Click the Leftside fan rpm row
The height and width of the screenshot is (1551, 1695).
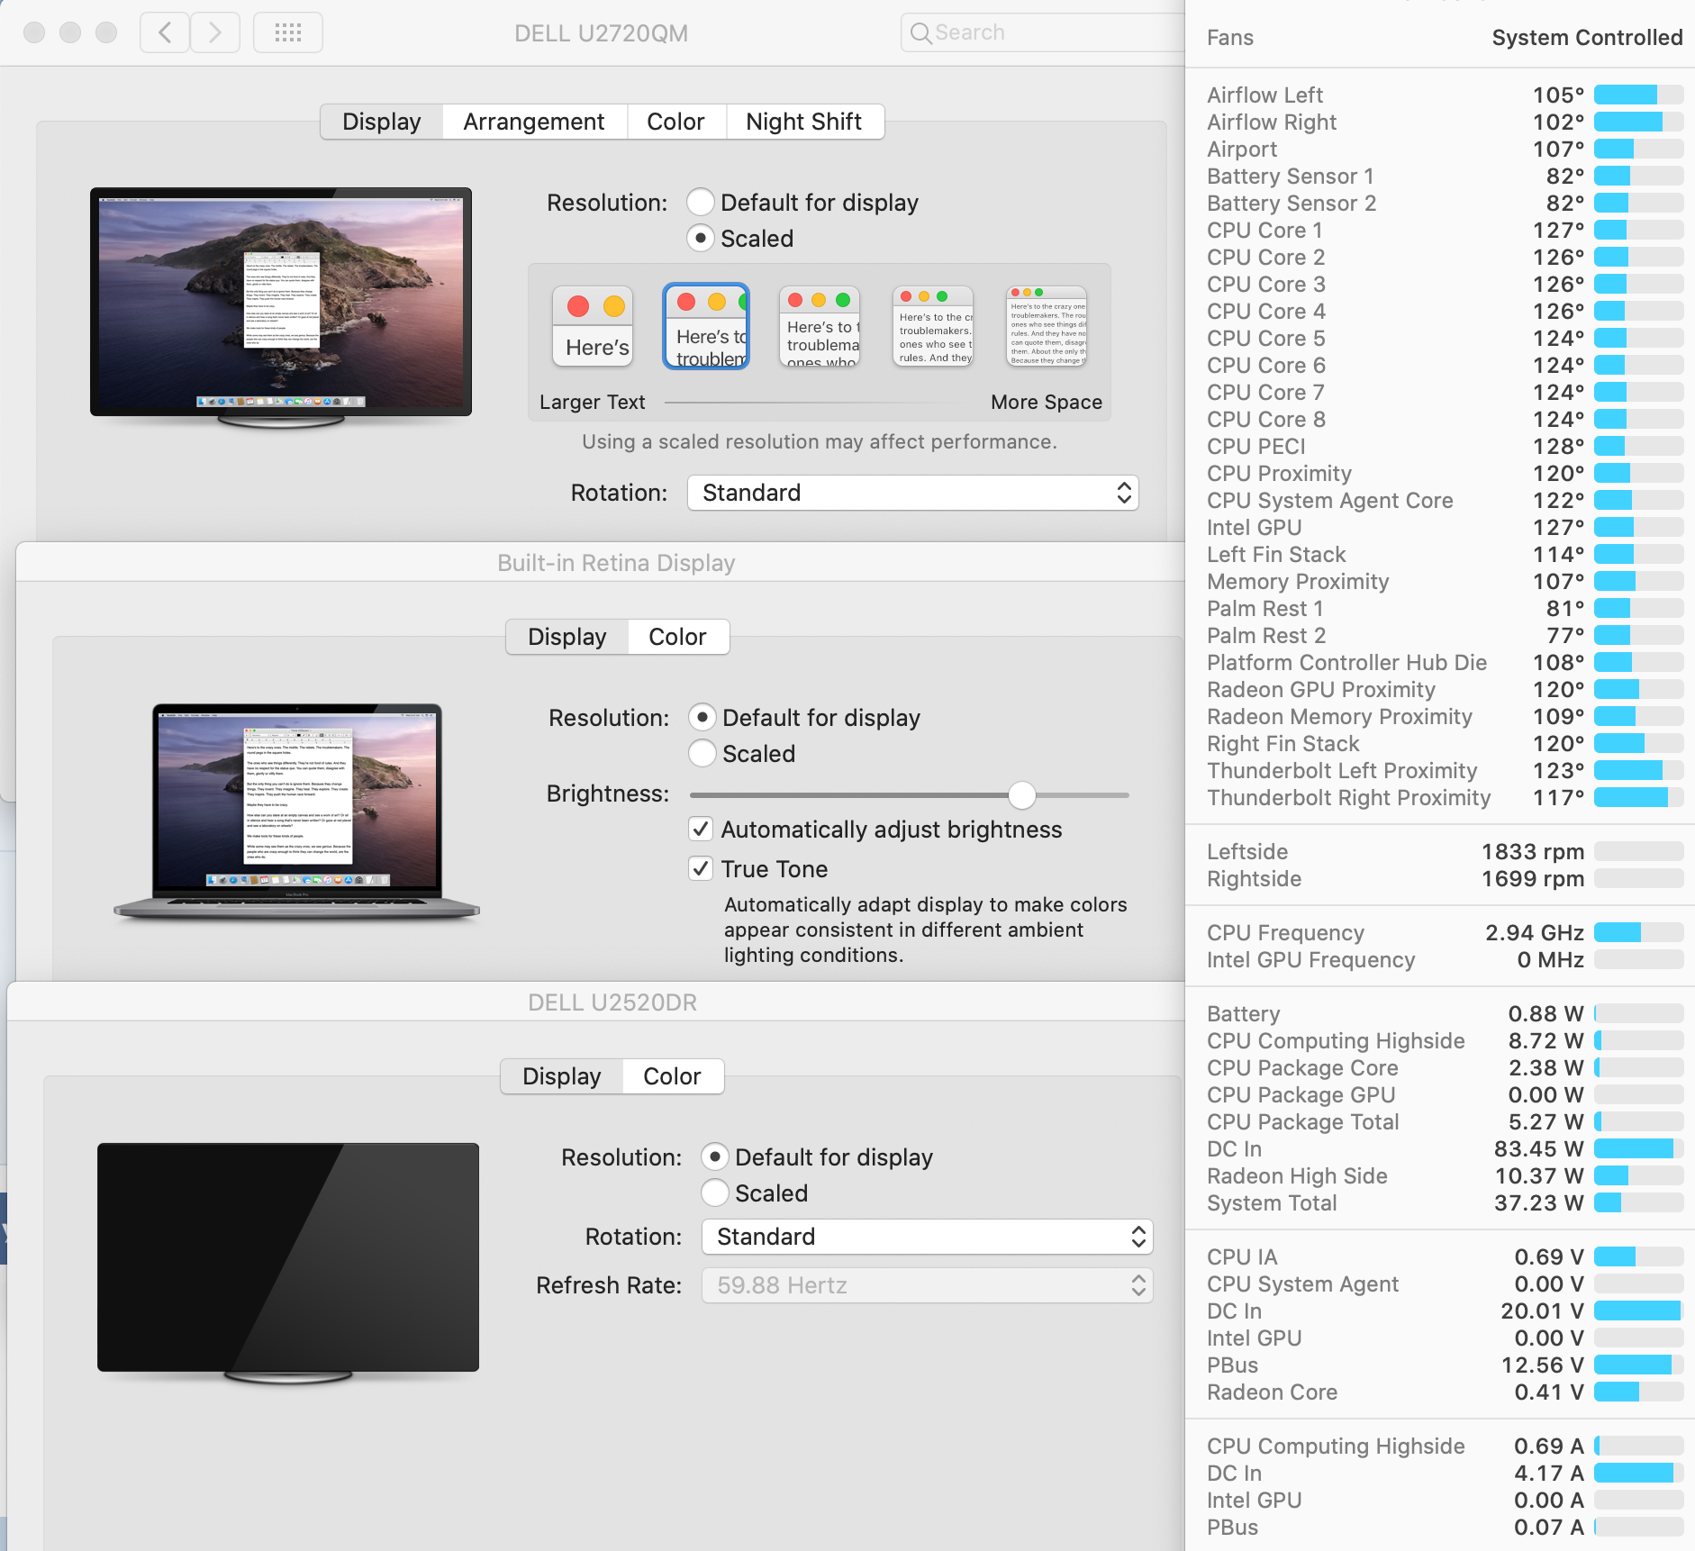pyautogui.click(x=1445, y=851)
